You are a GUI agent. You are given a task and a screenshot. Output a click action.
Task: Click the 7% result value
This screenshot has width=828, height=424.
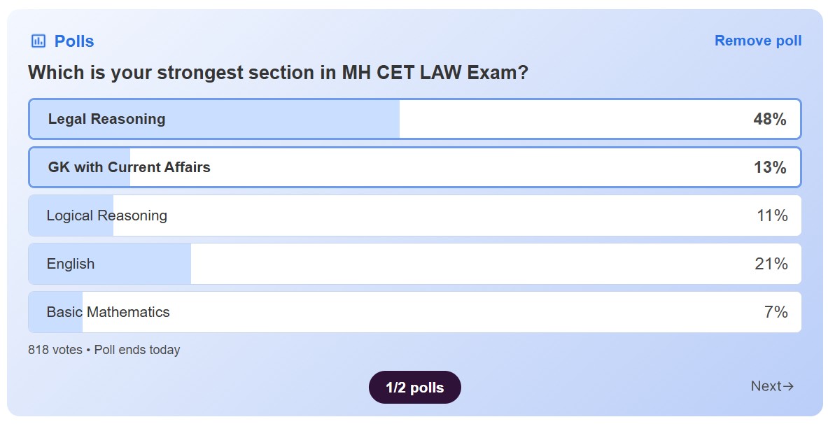pyautogui.click(x=776, y=312)
